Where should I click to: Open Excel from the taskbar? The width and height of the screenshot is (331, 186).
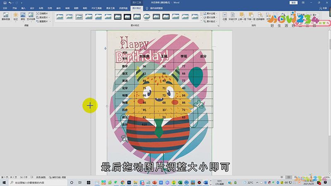(x=180, y=182)
